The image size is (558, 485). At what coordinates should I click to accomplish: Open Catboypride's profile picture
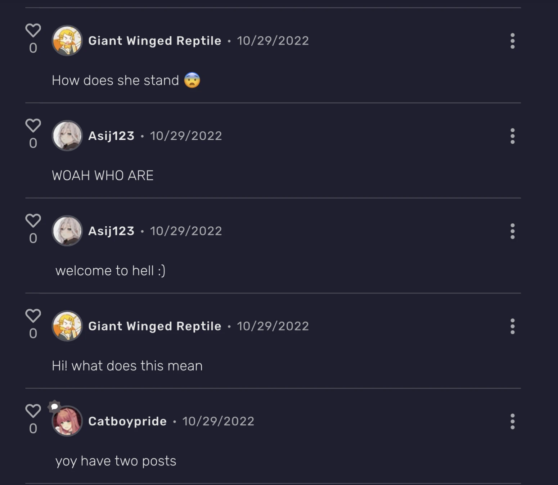pos(67,421)
